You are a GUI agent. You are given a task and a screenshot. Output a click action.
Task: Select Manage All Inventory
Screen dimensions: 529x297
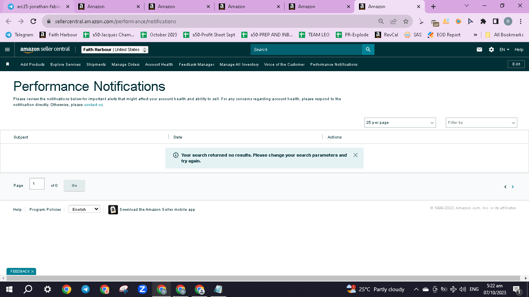[239, 65]
